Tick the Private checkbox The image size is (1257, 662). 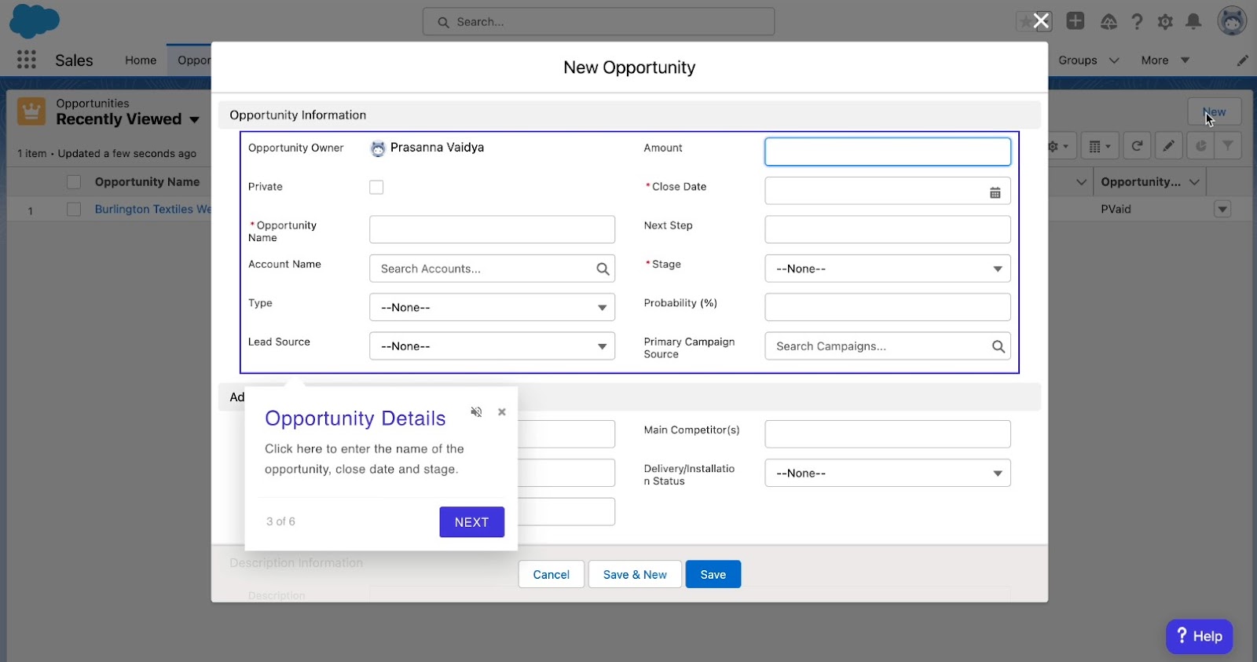coord(376,187)
